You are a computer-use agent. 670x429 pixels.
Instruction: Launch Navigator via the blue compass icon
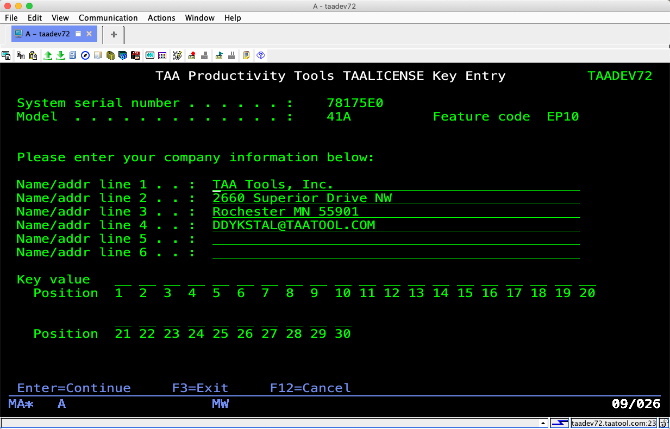tap(85, 55)
